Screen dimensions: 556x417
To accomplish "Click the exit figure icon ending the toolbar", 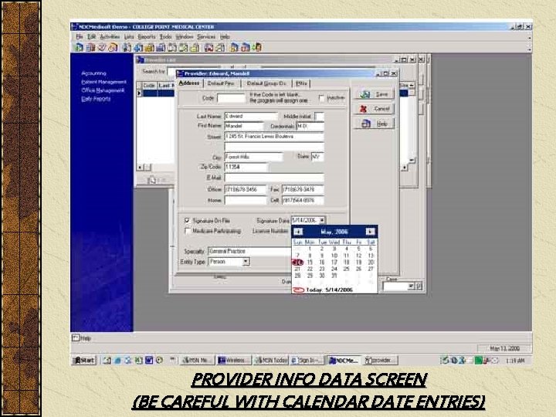I will pos(257,47).
